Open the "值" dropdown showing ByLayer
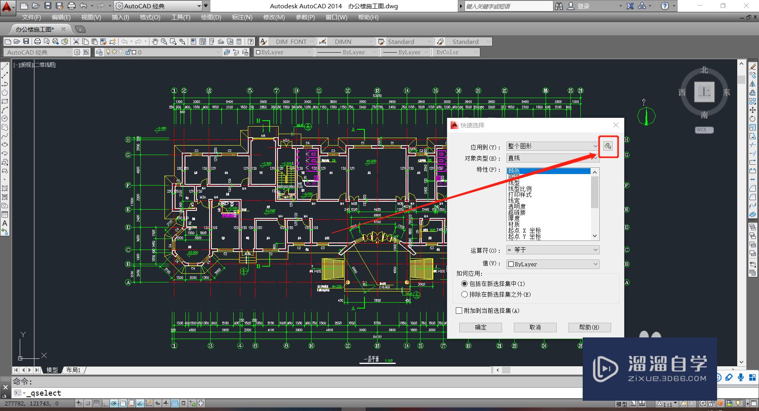 coord(553,264)
